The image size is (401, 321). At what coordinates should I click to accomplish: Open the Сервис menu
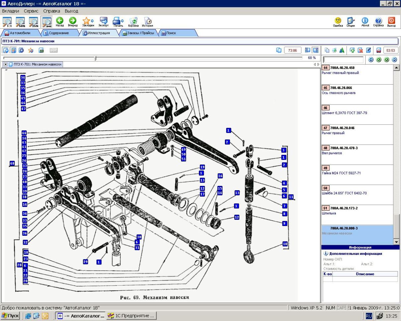click(31, 11)
